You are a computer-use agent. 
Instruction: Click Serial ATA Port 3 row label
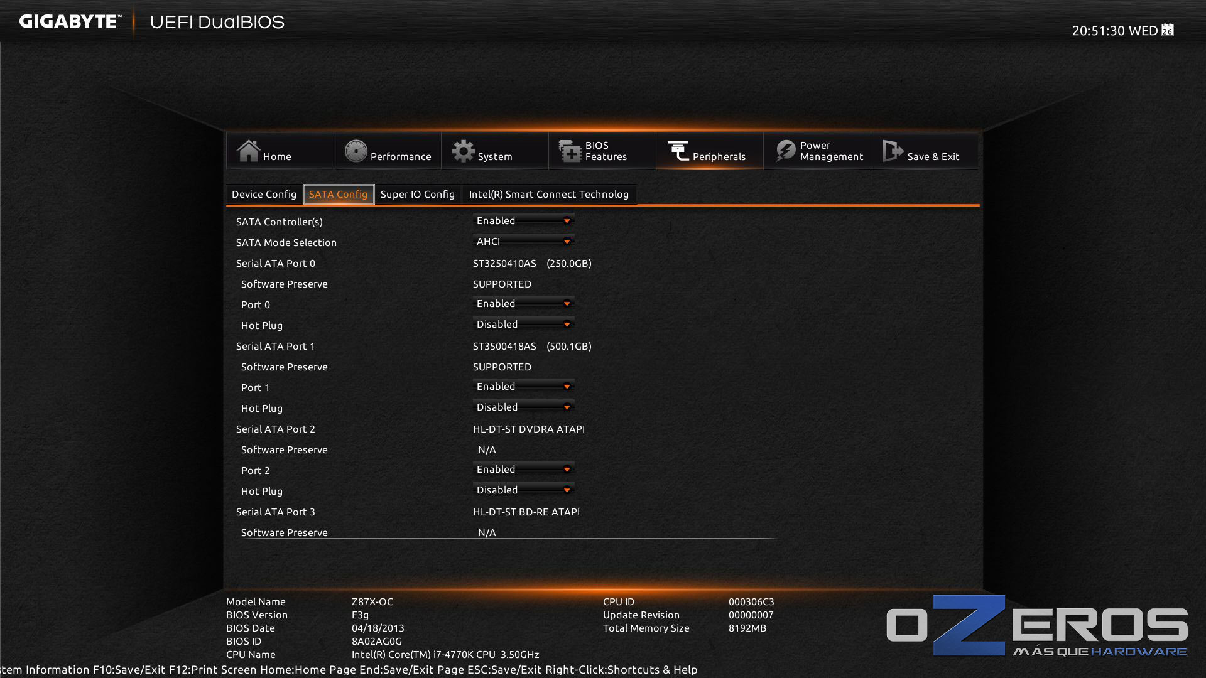tap(276, 512)
